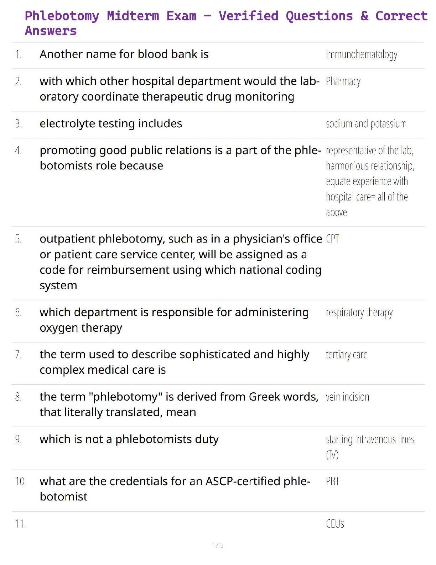Click the 'Pharmacy' answer text

pos(343,82)
